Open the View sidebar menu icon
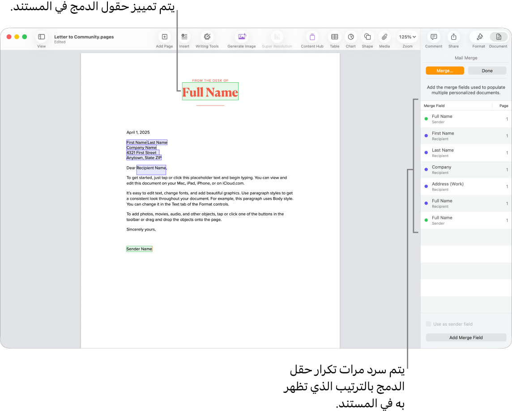Image resolution: width=512 pixels, height=416 pixels. coord(42,37)
